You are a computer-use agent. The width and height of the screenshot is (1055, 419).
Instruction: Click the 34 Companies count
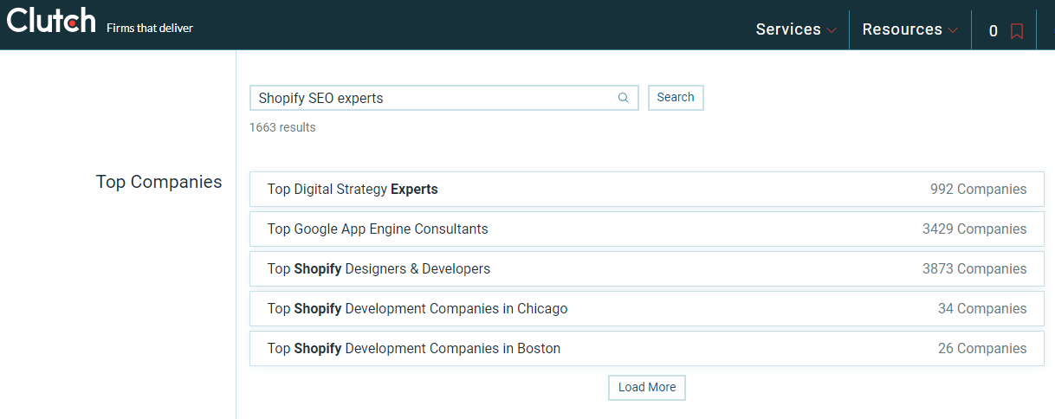coord(982,309)
